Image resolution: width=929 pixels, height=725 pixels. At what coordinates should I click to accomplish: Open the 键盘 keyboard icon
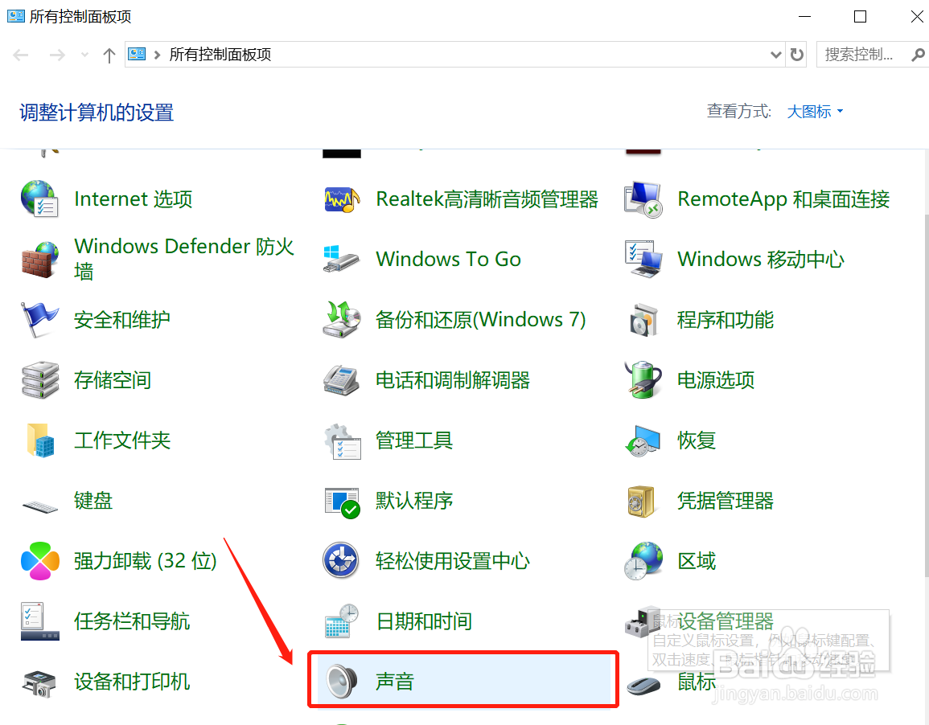tap(39, 506)
